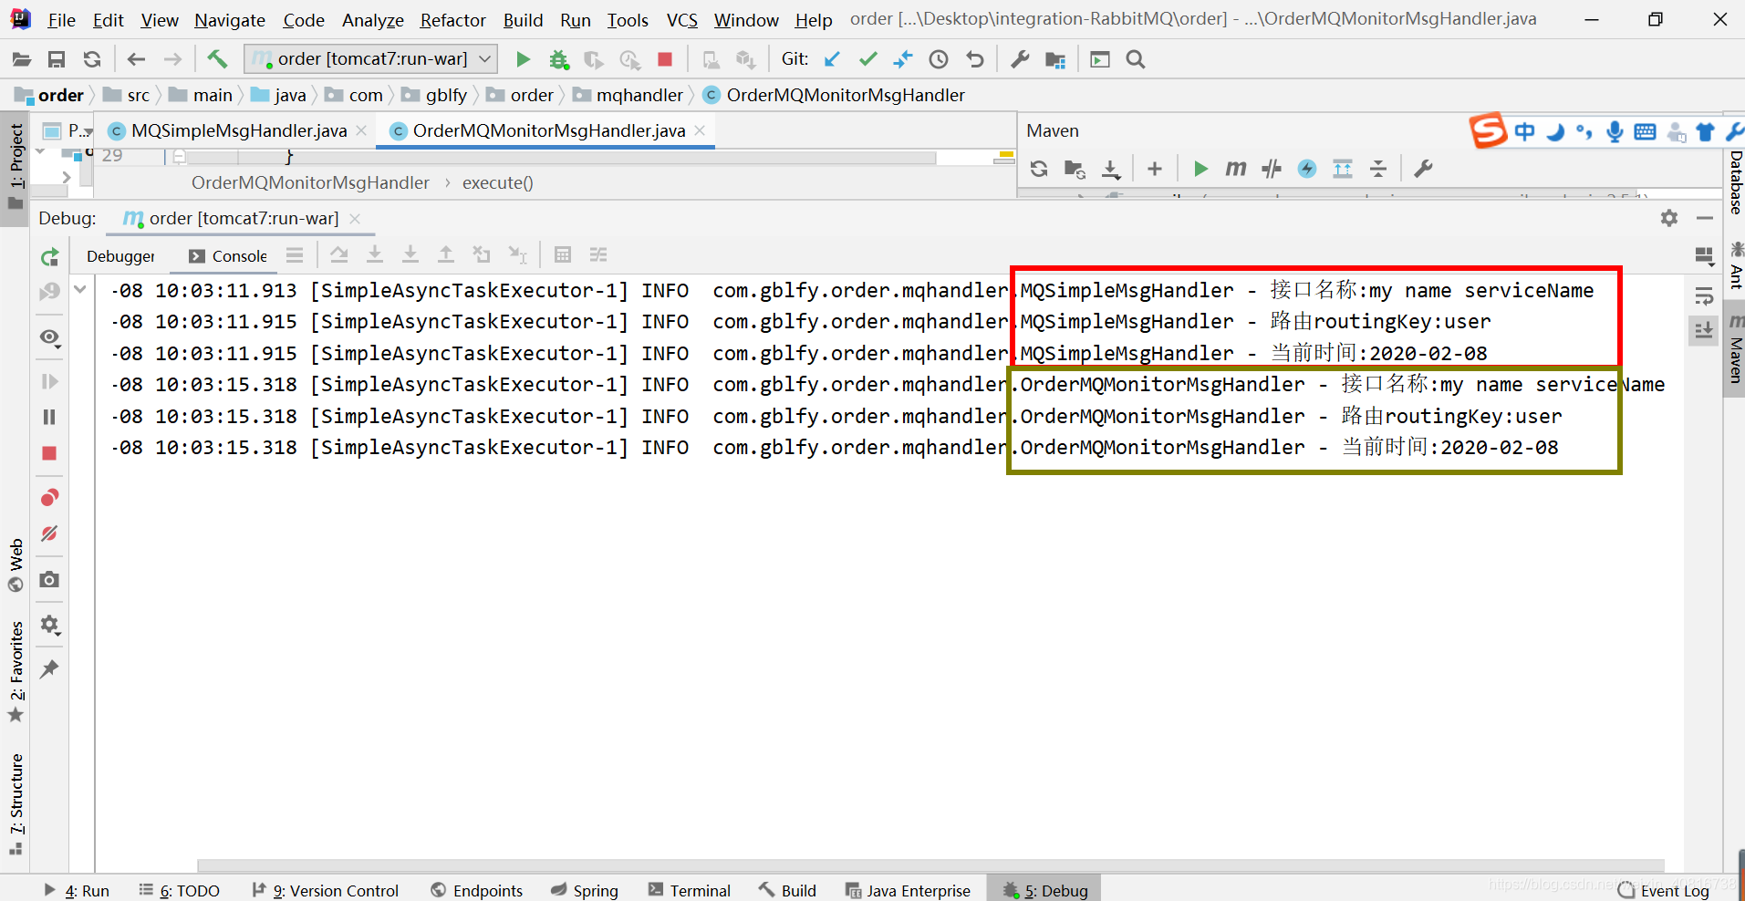Search everywhere with magnifier icon
This screenshot has width=1745, height=901.
click(1136, 59)
